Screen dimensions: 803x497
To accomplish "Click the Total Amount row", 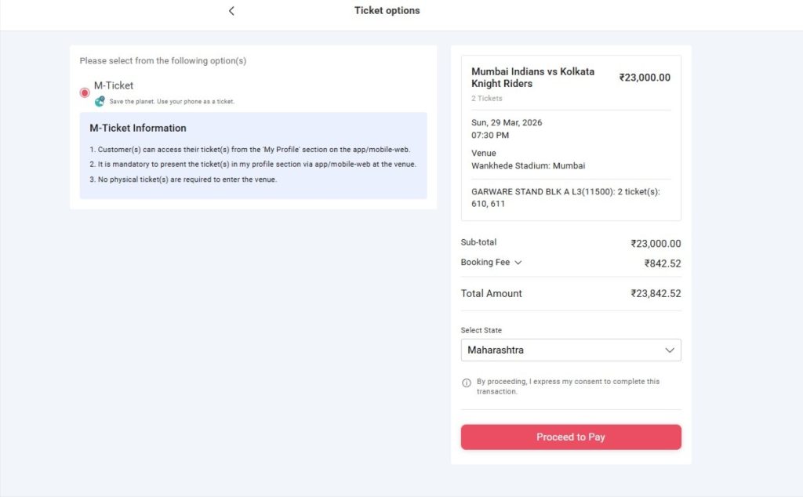I will click(x=570, y=293).
